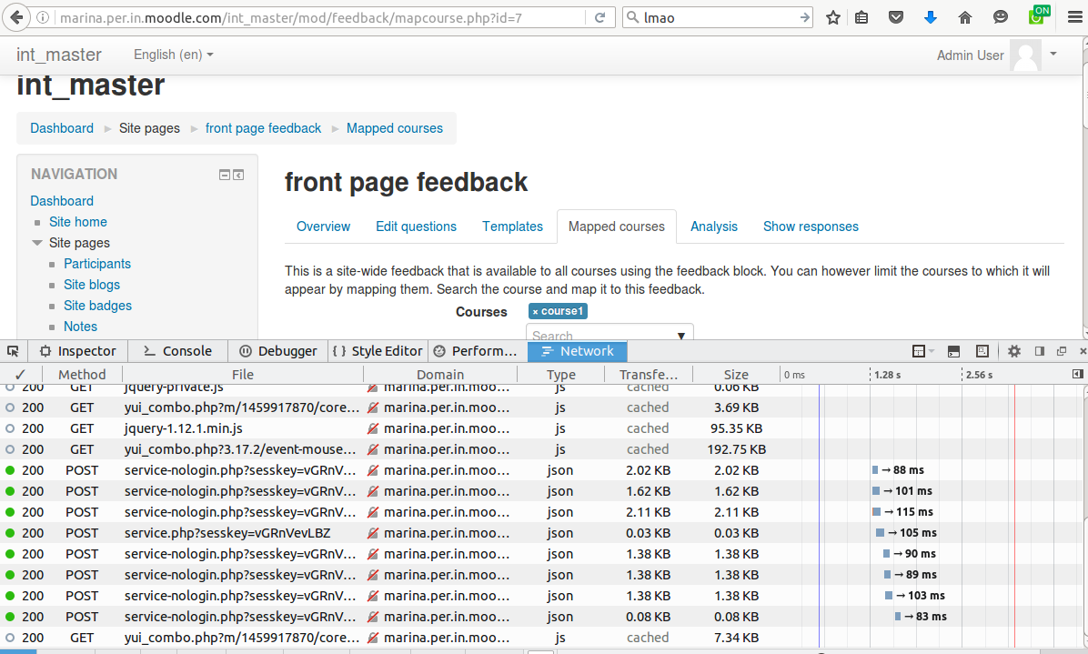Image resolution: width=1088 pixels, height=654 pixels.
Task: Sort requests by Size column
Action: [x=736, y=375]
